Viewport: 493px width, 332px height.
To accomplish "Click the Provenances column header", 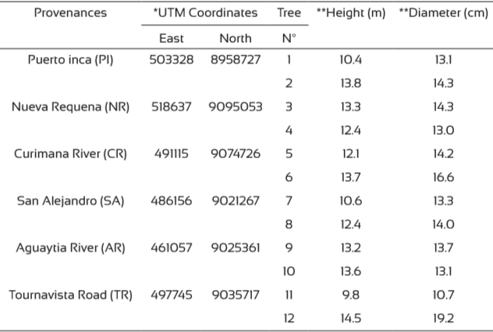I will 70,14.
